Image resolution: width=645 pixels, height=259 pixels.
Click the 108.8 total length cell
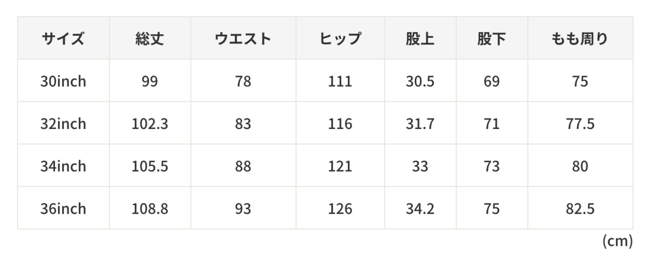click(x=150, y=208)
